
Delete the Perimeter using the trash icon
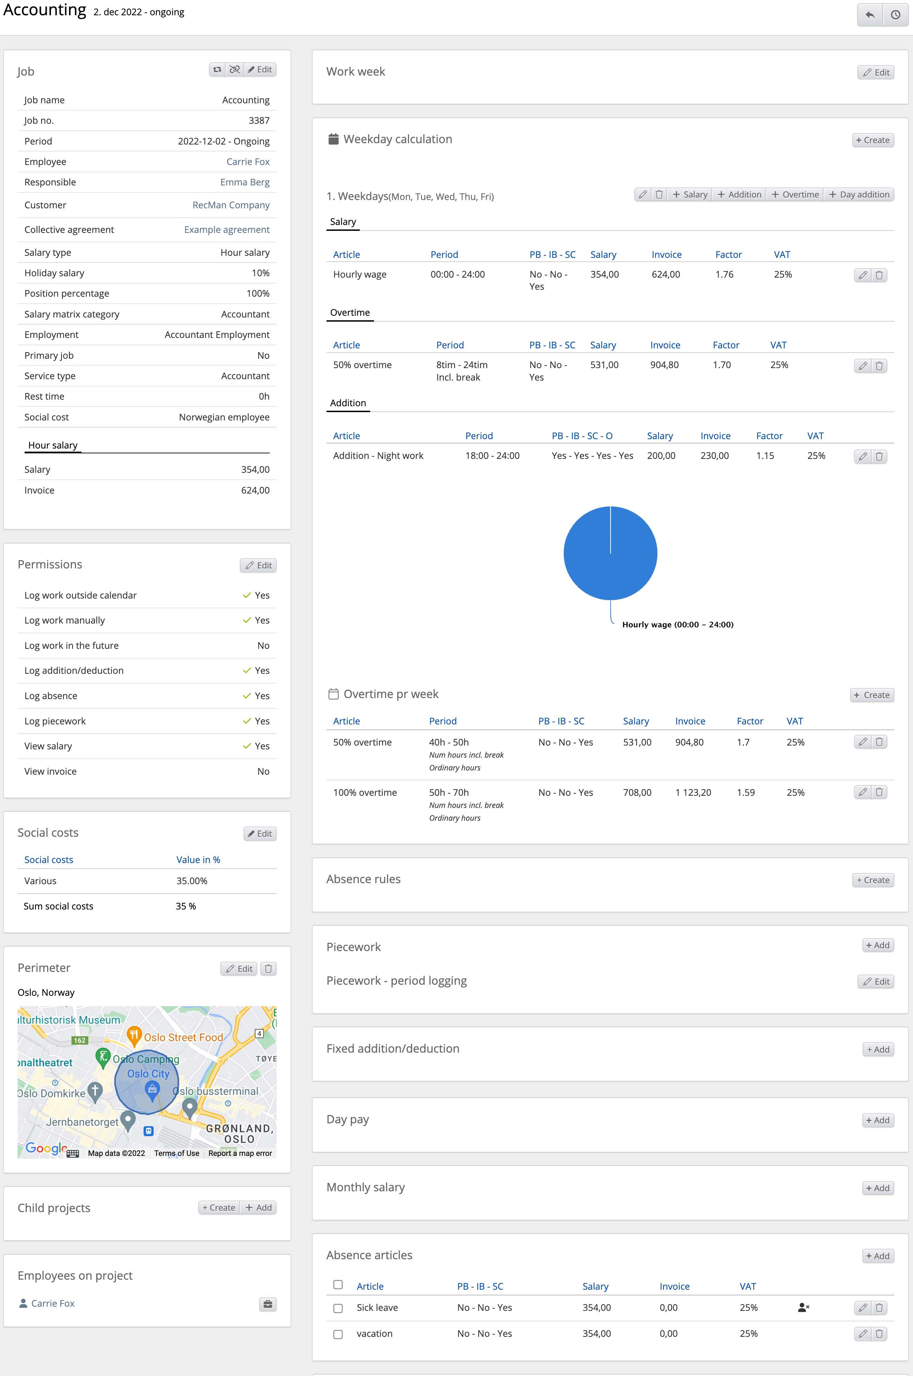pos(268,968)
